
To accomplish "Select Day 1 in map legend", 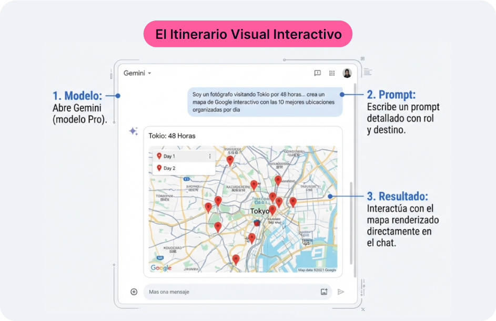I will tap(184, 156).
